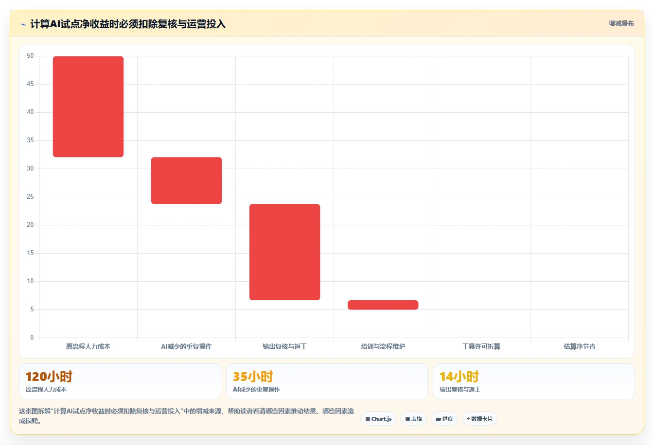Click y-axis value 25

[30, 197]
